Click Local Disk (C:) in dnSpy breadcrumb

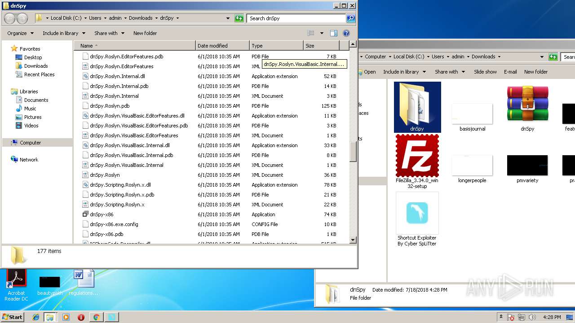click(x=66, y=18)
